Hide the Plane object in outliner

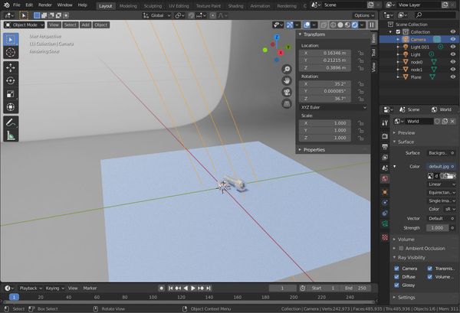point(453,77)
